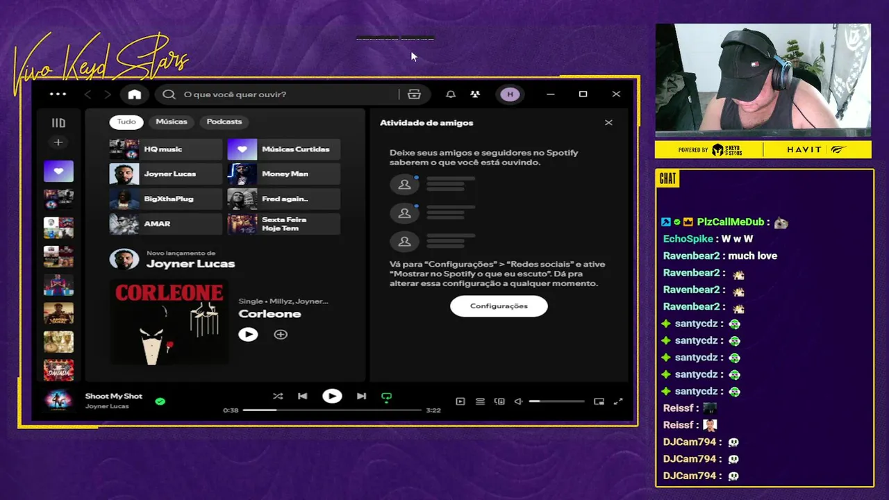Open the three-dots menu in Spotify
Image resolution: width=889 pixels, height=500 pixels.
(x=58, y=94)
